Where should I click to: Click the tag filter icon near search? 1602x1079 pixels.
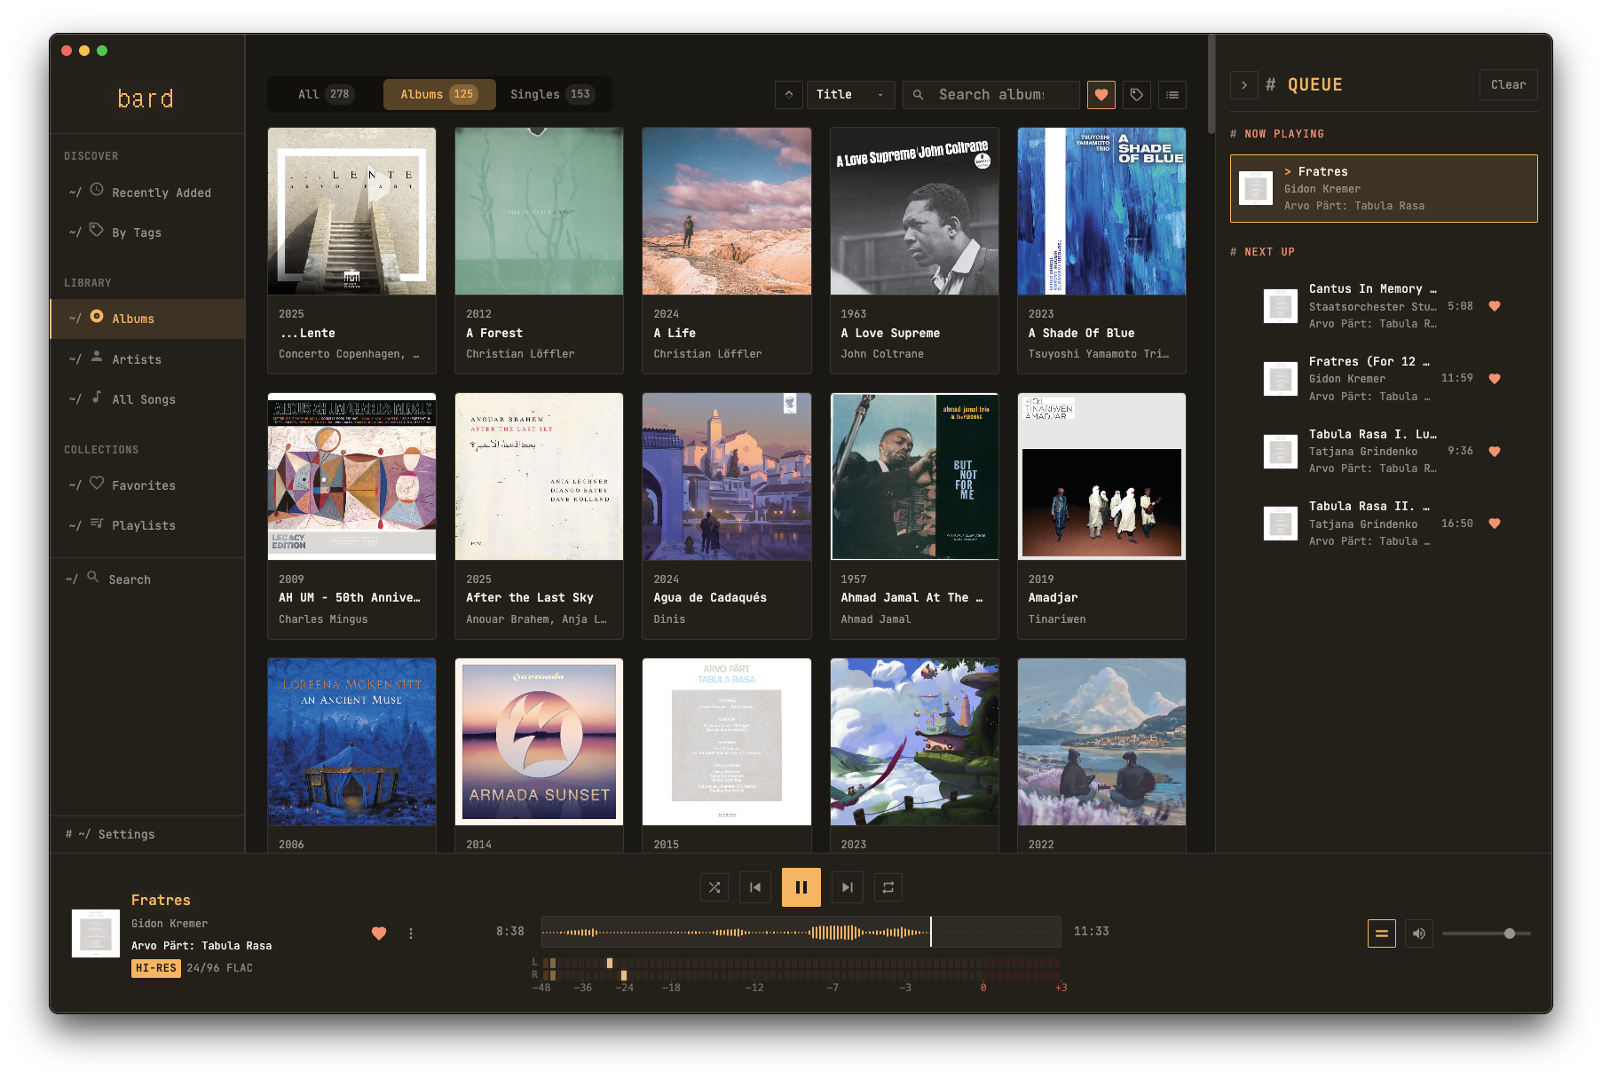click(1137, 95)
